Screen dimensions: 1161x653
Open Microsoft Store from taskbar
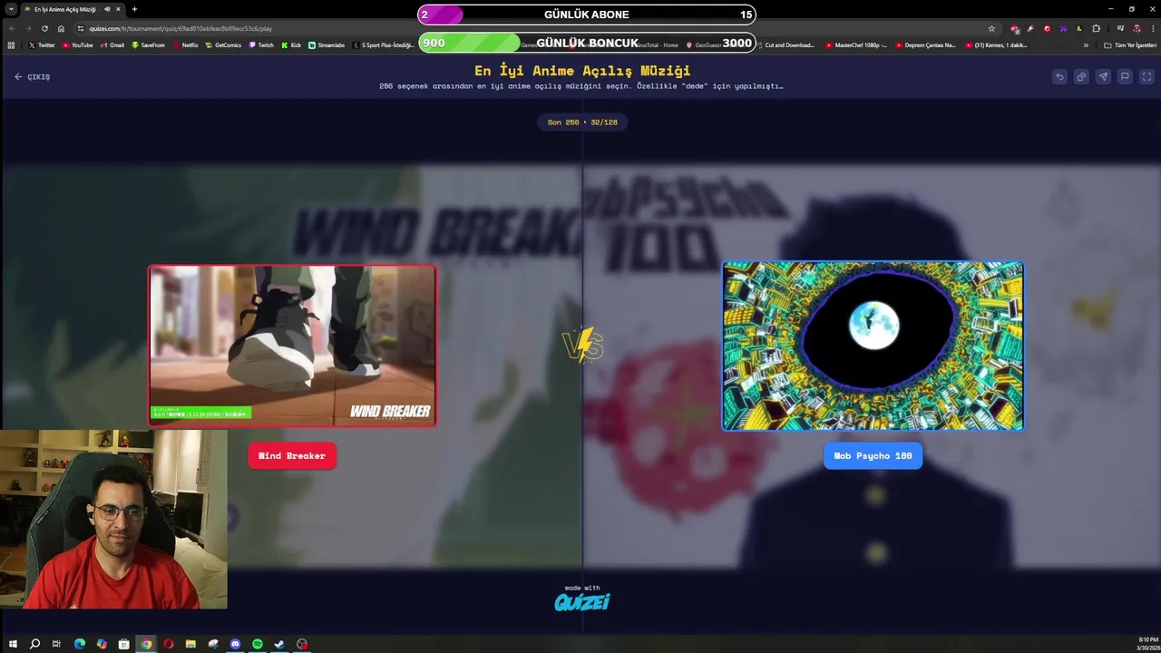coord(123,644)
